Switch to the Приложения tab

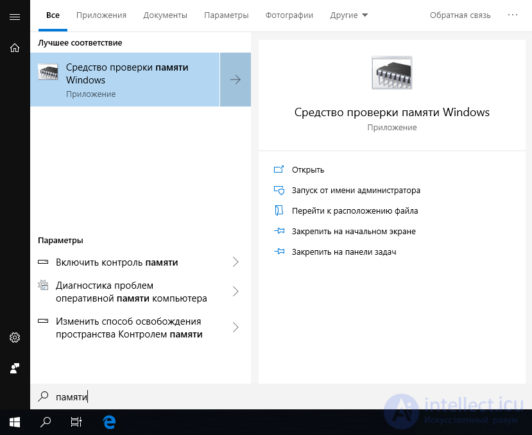(x=101, y=15)
